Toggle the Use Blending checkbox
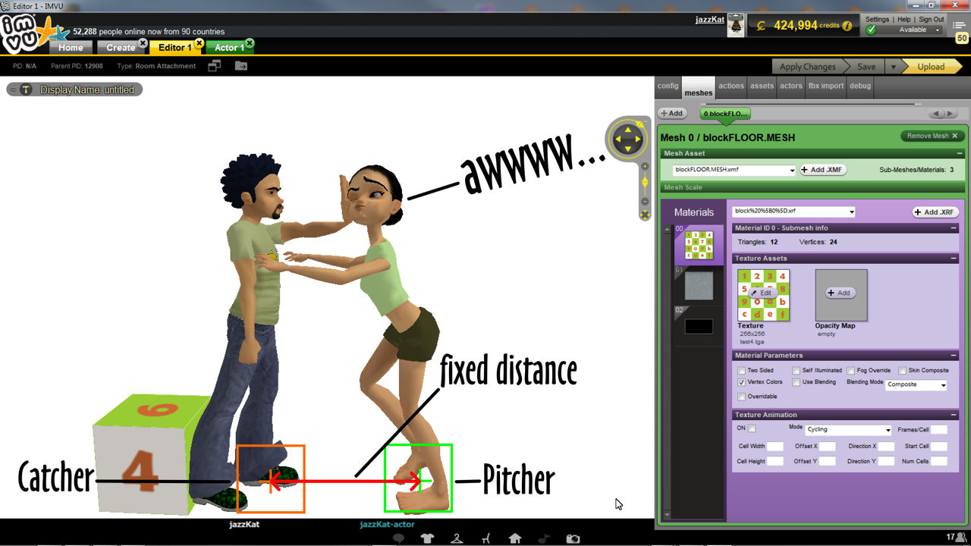The image size is (971, 546). pyautogui.click(x=797, y=382)
